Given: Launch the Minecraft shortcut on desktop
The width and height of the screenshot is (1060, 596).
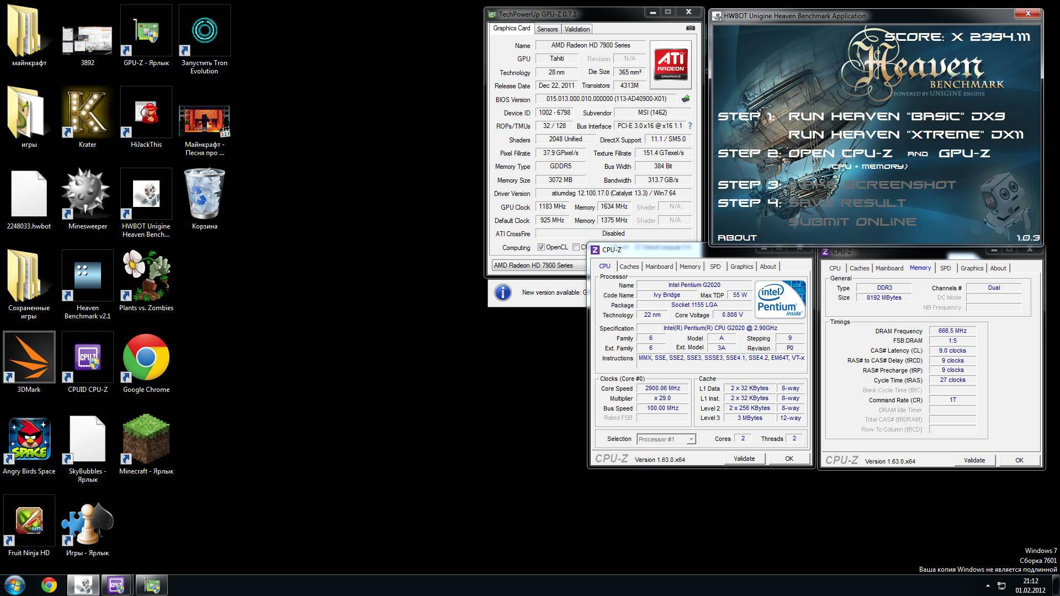Looking at the screenshot, I should pos(146,444).
